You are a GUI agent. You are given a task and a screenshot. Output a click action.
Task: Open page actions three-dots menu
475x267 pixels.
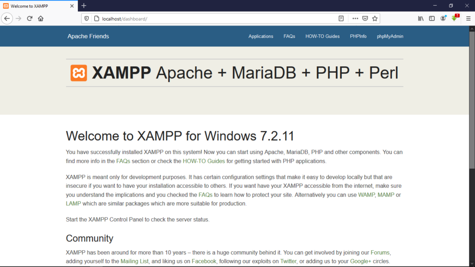tap(355, 19)
